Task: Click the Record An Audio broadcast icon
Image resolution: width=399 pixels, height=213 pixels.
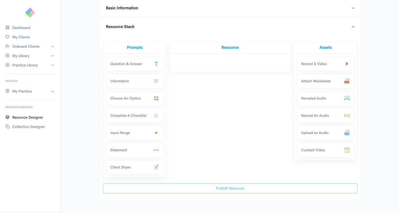Action: [347, 116]
